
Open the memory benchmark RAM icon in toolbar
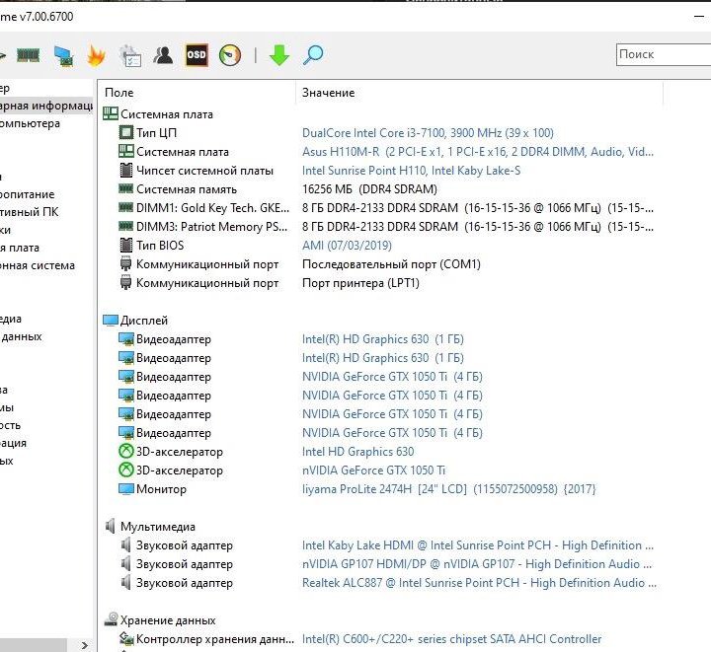28,55
